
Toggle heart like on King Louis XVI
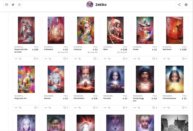pos(35,108)
